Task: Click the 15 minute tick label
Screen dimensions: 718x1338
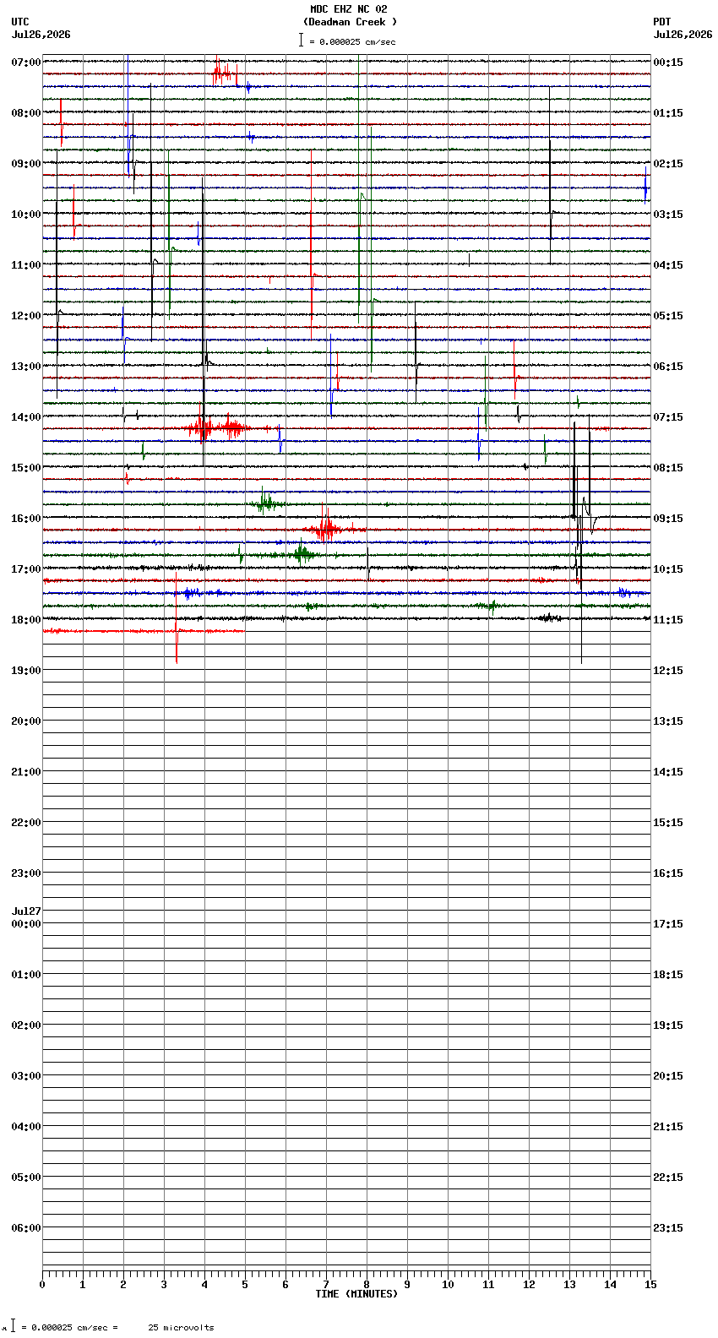Action: tap(650, 1285)
